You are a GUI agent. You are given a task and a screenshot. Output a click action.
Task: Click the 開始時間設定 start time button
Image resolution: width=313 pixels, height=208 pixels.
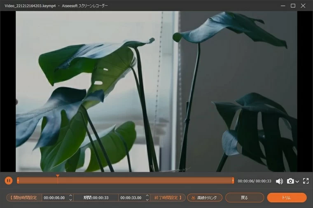[24, 198]
